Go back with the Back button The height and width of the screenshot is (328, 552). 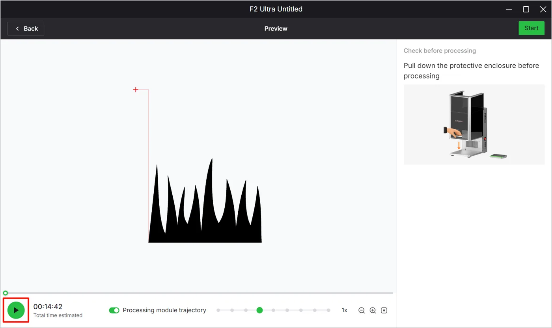(26, 28)
